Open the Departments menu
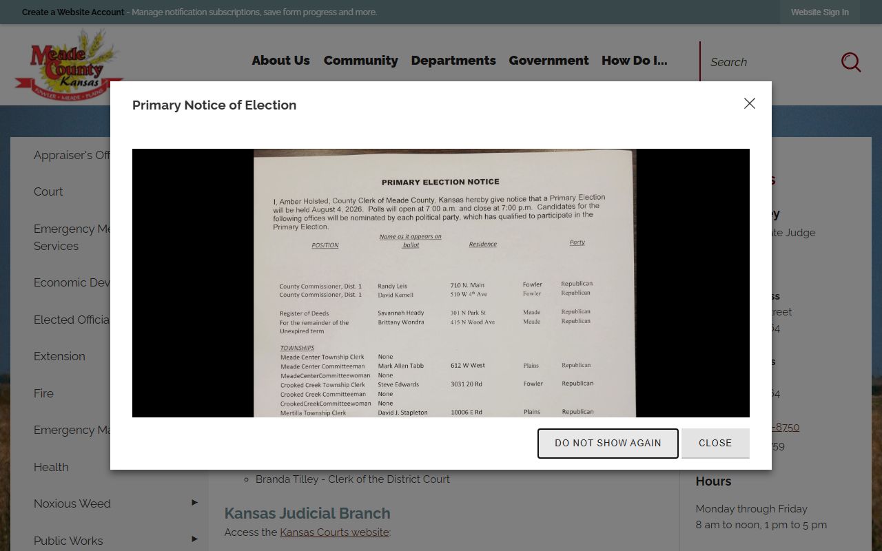 pos(453,61)
